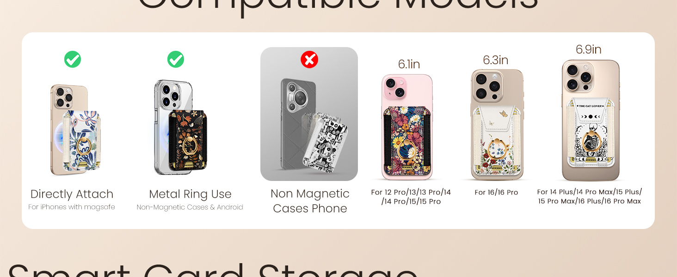Image resolution: width=677 pixels, height=277 pixels.
Task: Click Non-Magnetic Cases & Android subtitle
Action: tap(190, 207)
